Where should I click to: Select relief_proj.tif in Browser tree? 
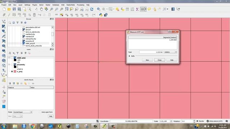(30, 43)
